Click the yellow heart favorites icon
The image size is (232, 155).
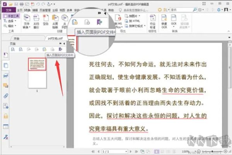coord(160,10)
